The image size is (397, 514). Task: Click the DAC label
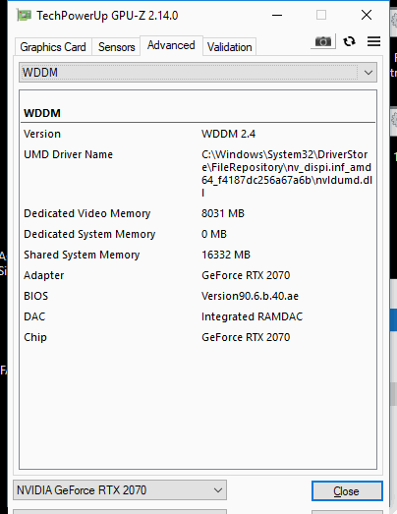click(x=34, y=316)
